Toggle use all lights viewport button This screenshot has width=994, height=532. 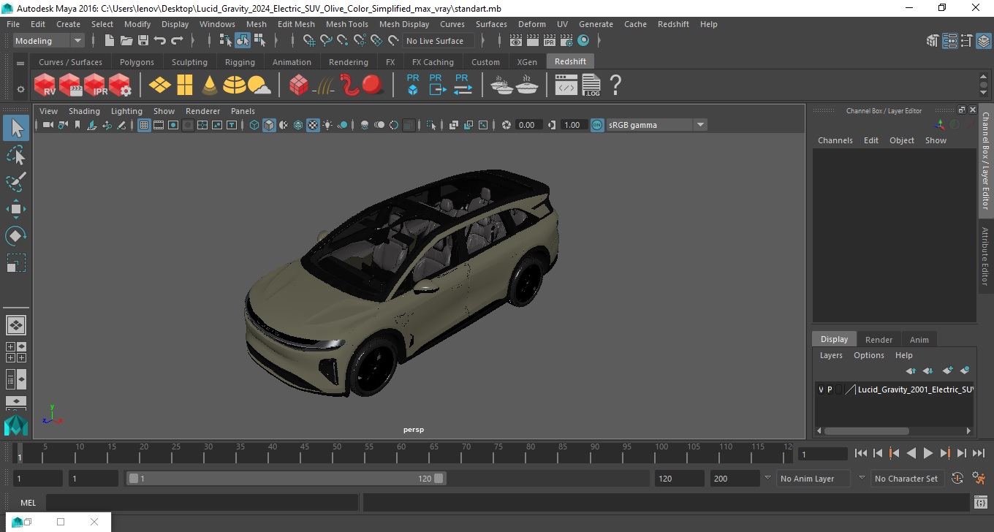pos(327,125)
